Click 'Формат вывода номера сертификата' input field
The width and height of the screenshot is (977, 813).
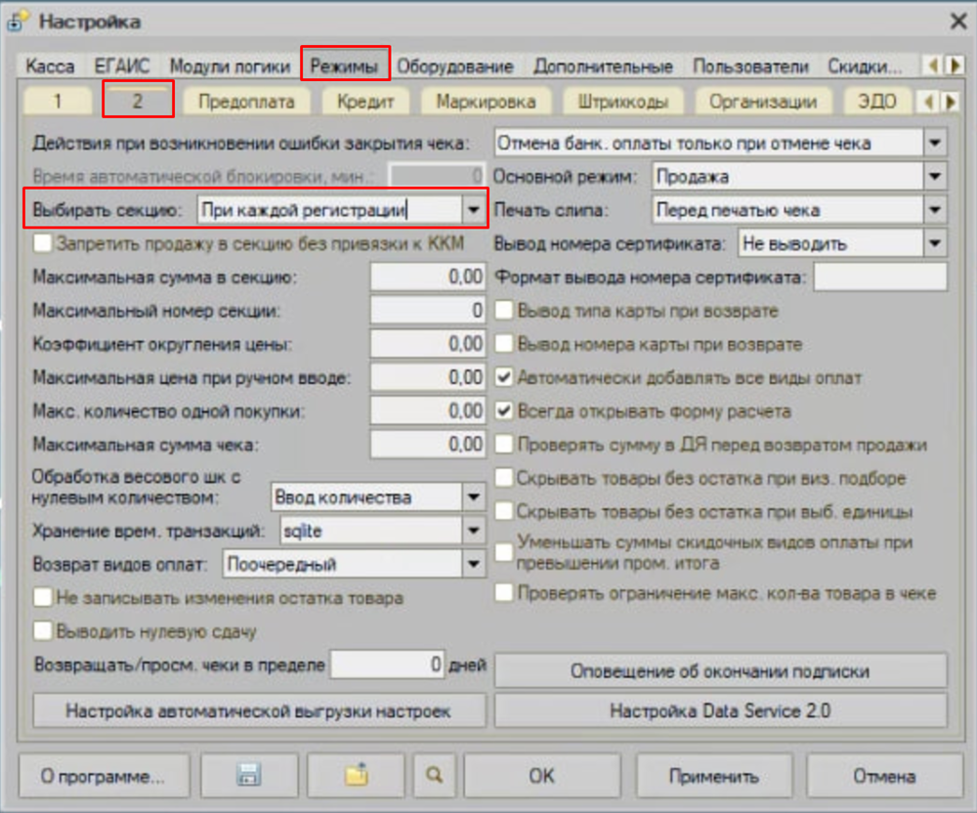(x=879, y=278)
